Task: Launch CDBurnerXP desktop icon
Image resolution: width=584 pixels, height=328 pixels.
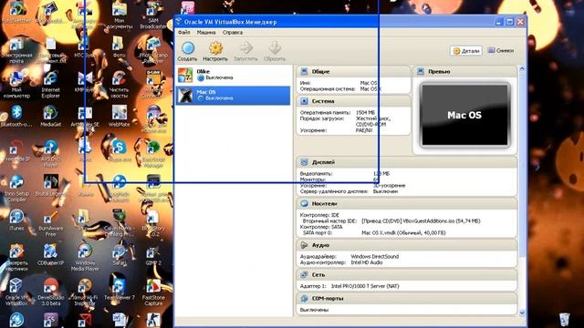Action: tap(50, 255)
